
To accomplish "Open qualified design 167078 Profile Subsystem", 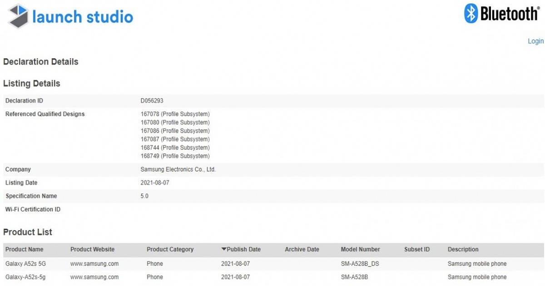I will (174, 114).
